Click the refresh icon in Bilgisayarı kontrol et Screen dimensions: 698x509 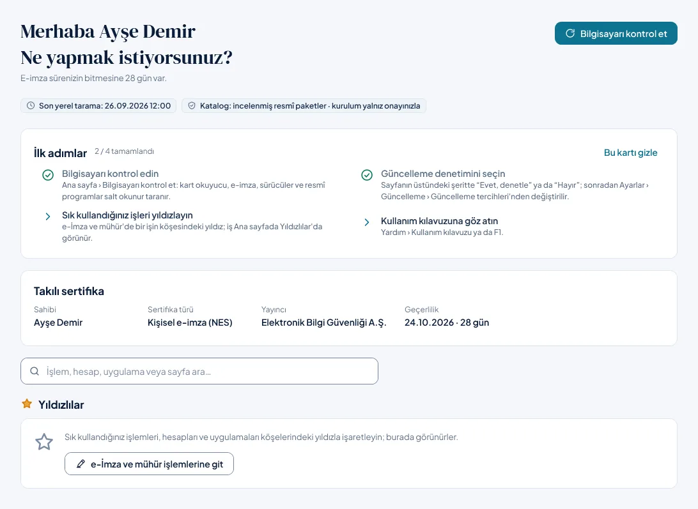[x=570, y=33]
